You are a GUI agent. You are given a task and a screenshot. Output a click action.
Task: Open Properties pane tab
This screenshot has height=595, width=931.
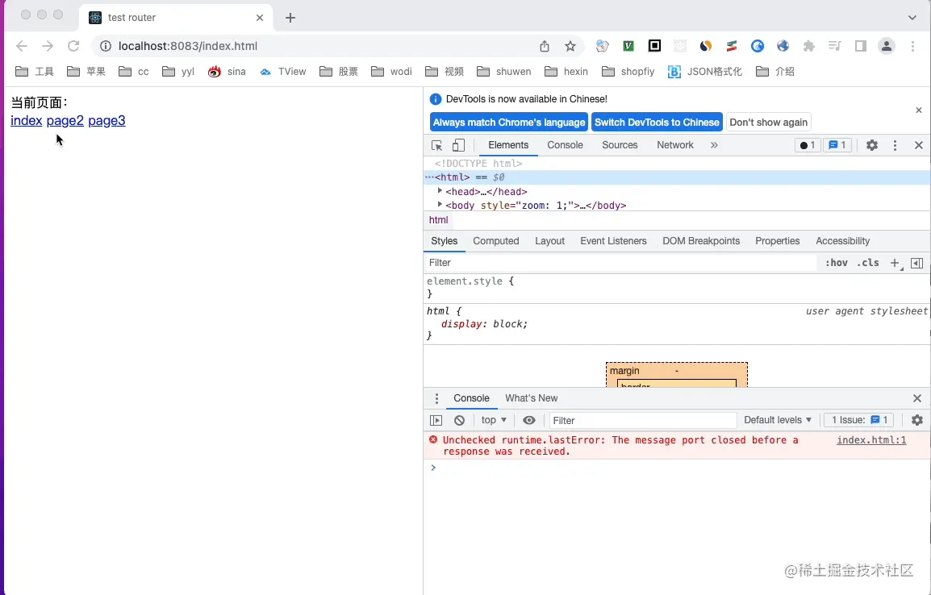tap(777, 241)
